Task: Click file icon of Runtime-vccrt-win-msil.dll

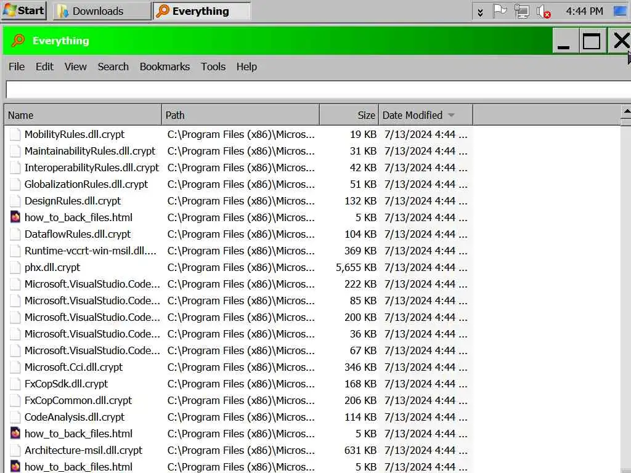Action: 15,251
